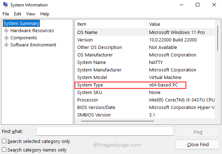Expand the Components node
The width and height of the screenshot is (222, 154).
(6, 38)
